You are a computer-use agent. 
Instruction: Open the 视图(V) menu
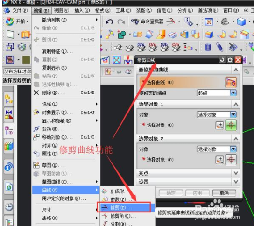[61, 11]
